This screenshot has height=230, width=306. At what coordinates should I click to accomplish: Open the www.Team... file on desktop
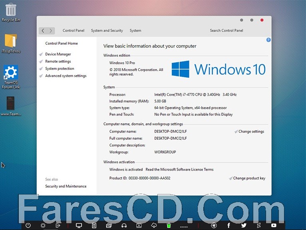11,106
